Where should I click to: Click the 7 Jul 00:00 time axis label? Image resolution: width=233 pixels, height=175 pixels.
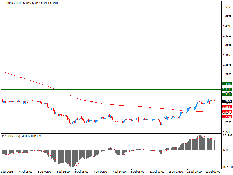pyautogui.click(x=100, y=172)
